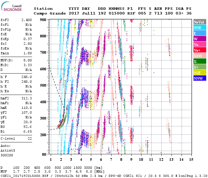208x178 pixels.
Task: Click the Artist5 auto-scaling label
Action: [x=8, y=151]
